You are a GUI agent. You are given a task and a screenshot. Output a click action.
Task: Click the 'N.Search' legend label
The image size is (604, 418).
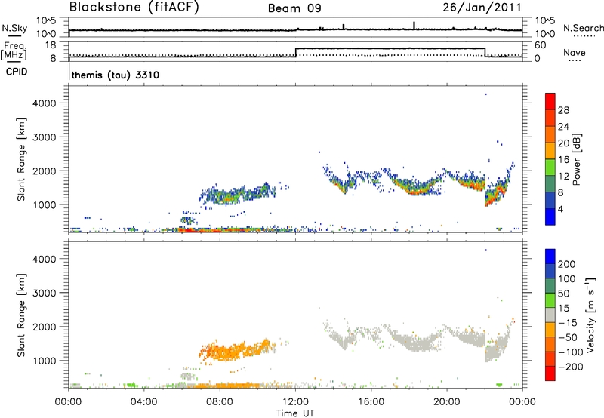583,28
